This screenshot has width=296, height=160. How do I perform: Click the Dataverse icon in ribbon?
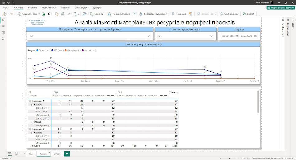(69, 14)
